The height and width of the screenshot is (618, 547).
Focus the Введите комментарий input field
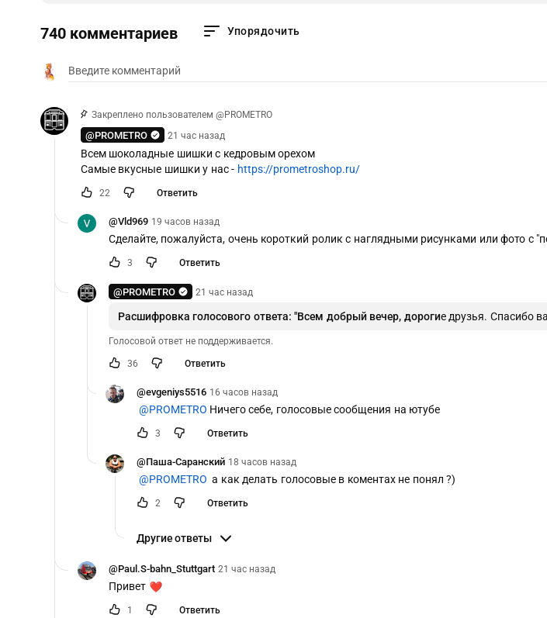click(295, 71)
